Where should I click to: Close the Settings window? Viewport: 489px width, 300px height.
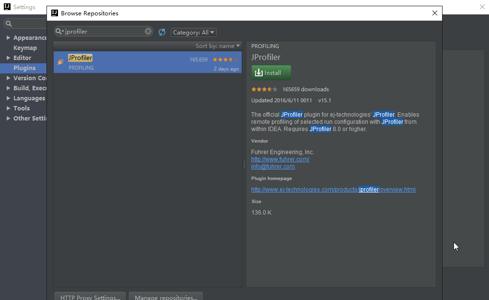coord(482,7)
